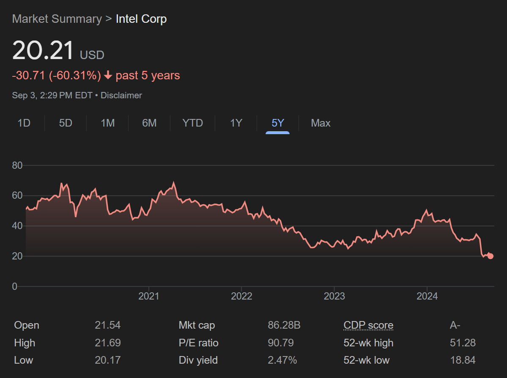The width and height of the screenshot is (507, 378).
Task: Show the Max time range chart
Action: 321,123
